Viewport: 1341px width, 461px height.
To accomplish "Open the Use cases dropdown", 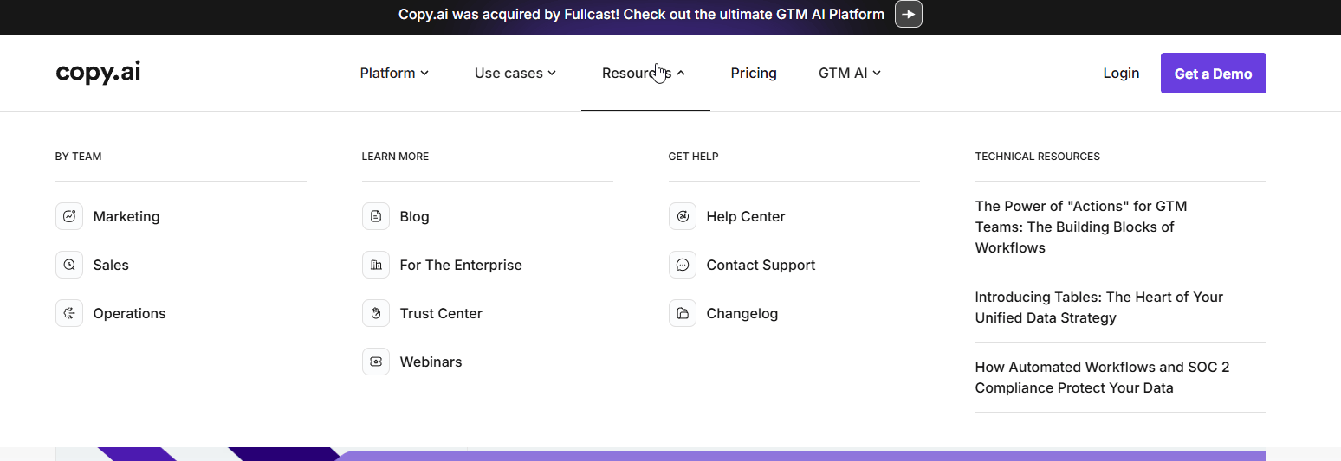I will (x=515, y=74).
